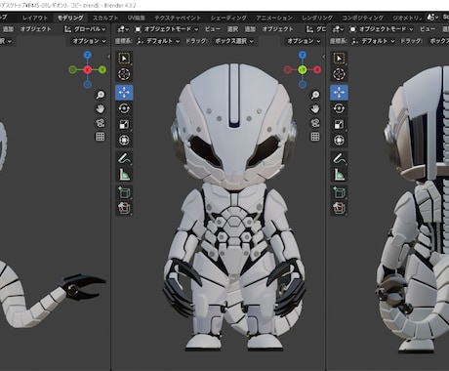Open 座標系 デフォルト dropdown in middle viewport
This screenshot has width=449, height=371.
point(158,41)
